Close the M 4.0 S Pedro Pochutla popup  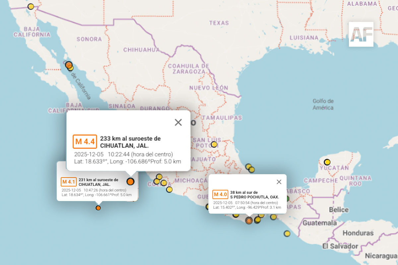pyautogui.click(x=279, y=182)
